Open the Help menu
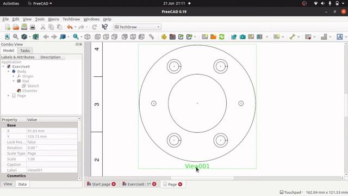This screenshot has height=196, width=348. pos(107,20)
